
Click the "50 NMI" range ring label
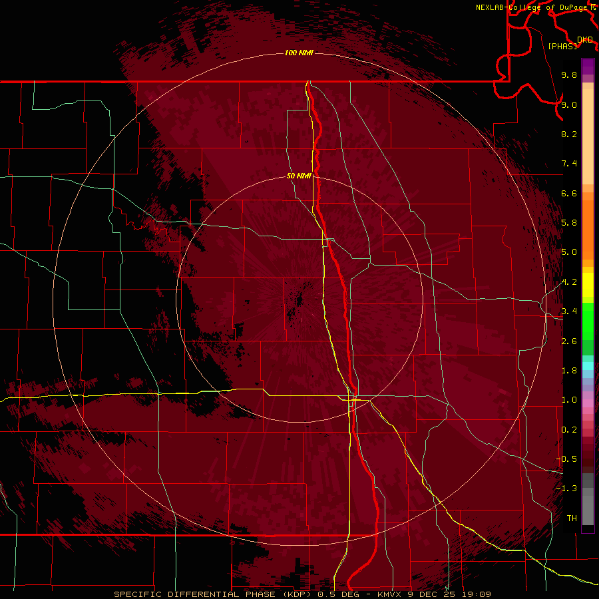[299, 176]
